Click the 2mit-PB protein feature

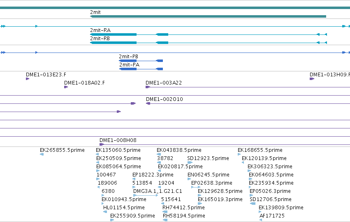[141, 61]
